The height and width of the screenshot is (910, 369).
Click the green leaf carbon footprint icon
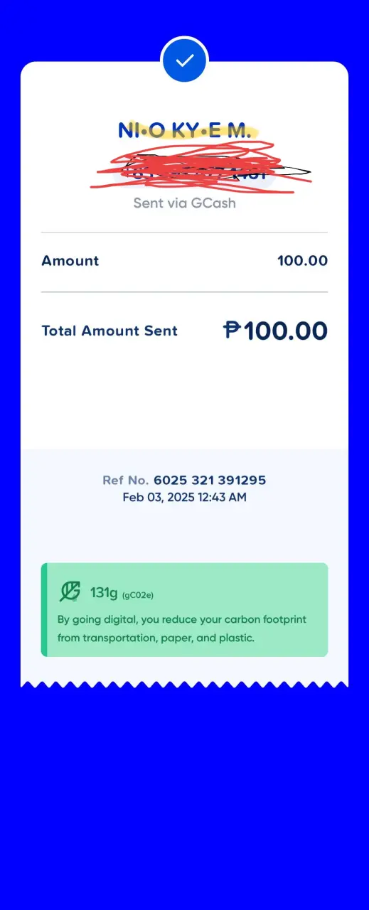click(70, 591)
